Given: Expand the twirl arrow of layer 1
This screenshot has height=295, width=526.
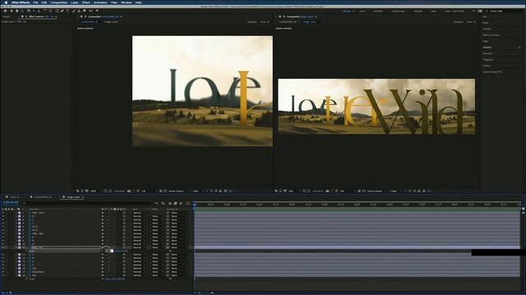Looking at the screenshot, I should (x=16, y=213).
